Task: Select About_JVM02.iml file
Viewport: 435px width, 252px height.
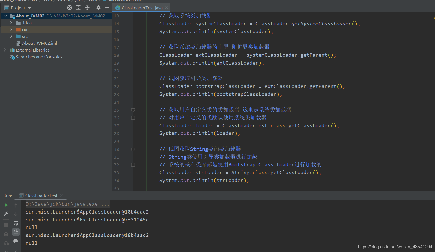Action: pyautogui.click(x=40, y=43)
